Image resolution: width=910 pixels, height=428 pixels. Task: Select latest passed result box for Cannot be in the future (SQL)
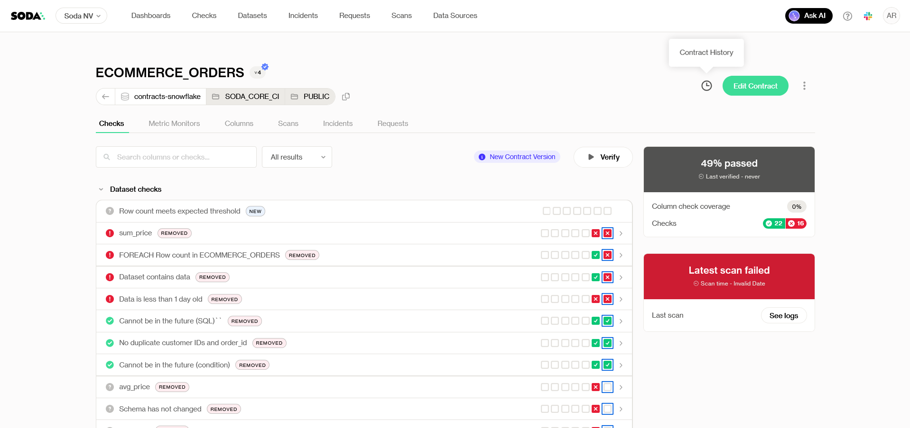(607, 321)
